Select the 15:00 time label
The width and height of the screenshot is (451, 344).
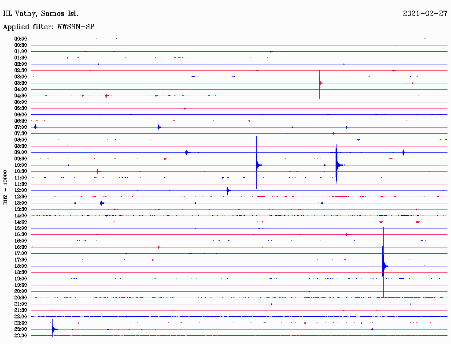[20, 228]
